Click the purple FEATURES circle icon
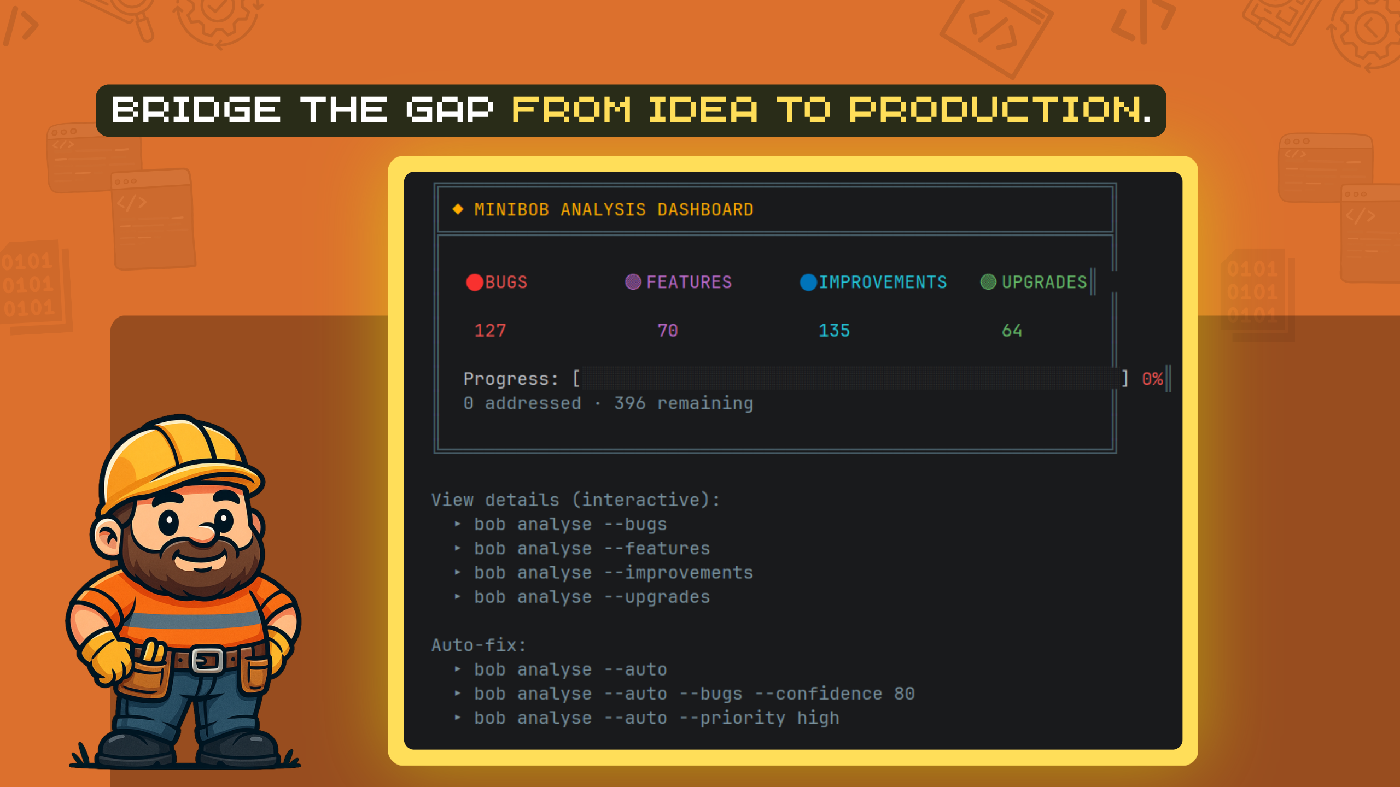The width and height of the screenshot is (1400, 787). pyautogui.click(x=633, y=281)
